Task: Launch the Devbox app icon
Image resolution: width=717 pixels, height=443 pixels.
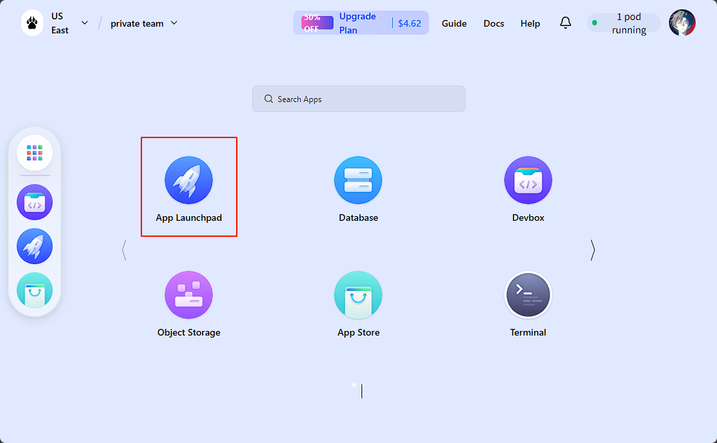Action: pyautogui.click(x=528, y=180)
